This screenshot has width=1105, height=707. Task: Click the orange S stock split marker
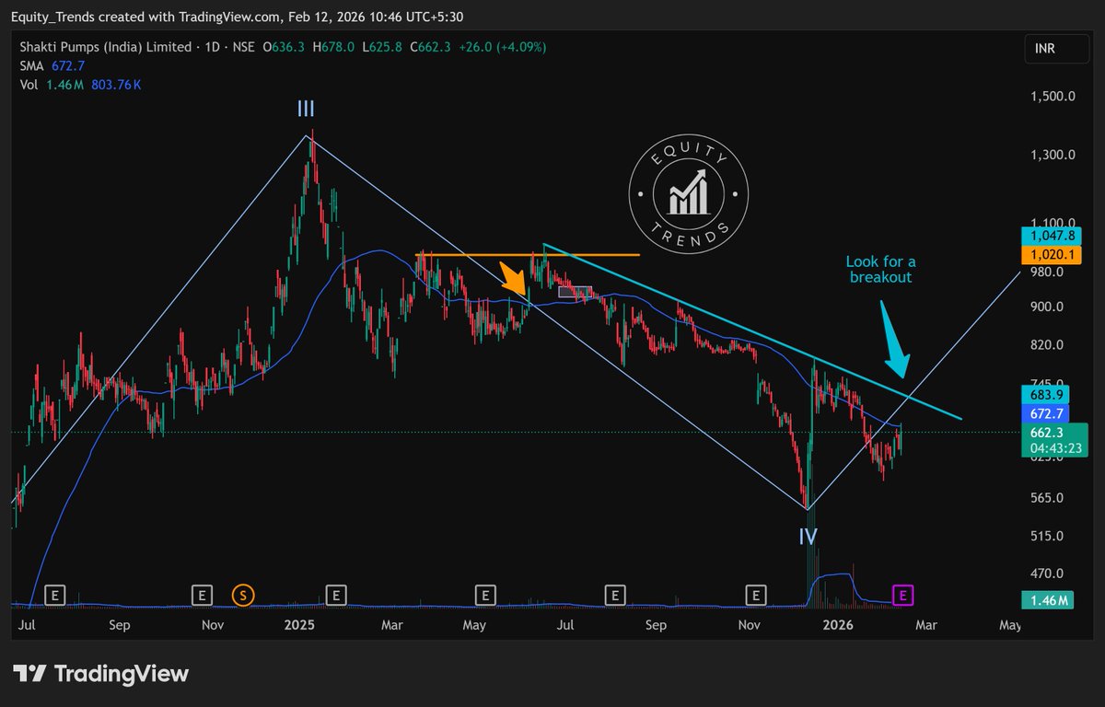(x=243, y=596)
